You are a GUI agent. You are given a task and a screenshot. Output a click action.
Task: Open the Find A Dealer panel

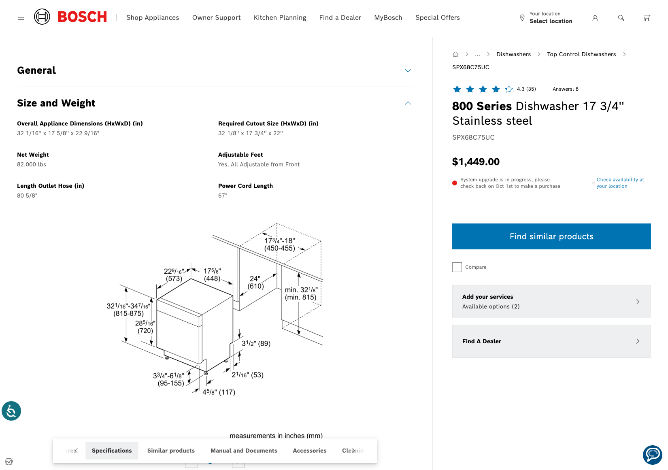pyautogui.click(x=551, y=341)
